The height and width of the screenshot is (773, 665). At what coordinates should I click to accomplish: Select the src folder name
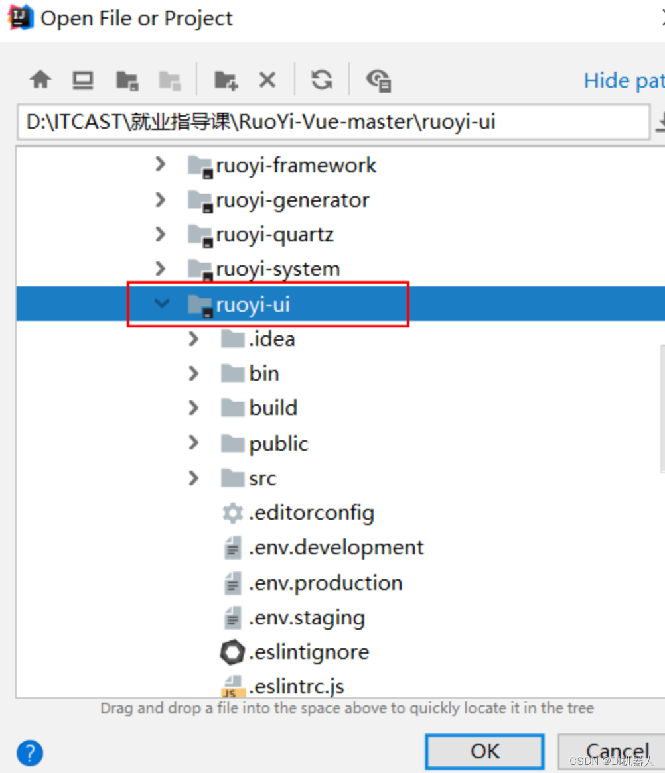coord(263,479)
